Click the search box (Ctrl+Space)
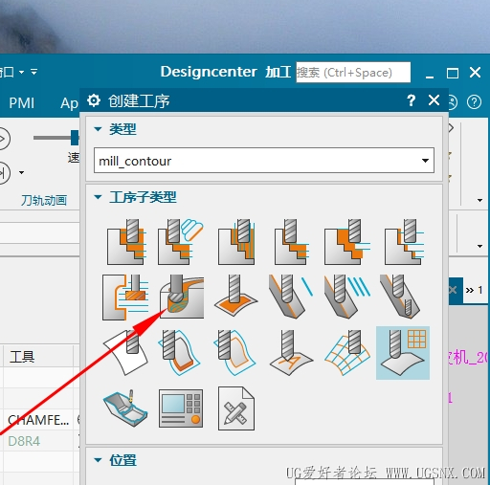Screen dimensions: 490x485 pyautogui.click(x=353, y=73)
